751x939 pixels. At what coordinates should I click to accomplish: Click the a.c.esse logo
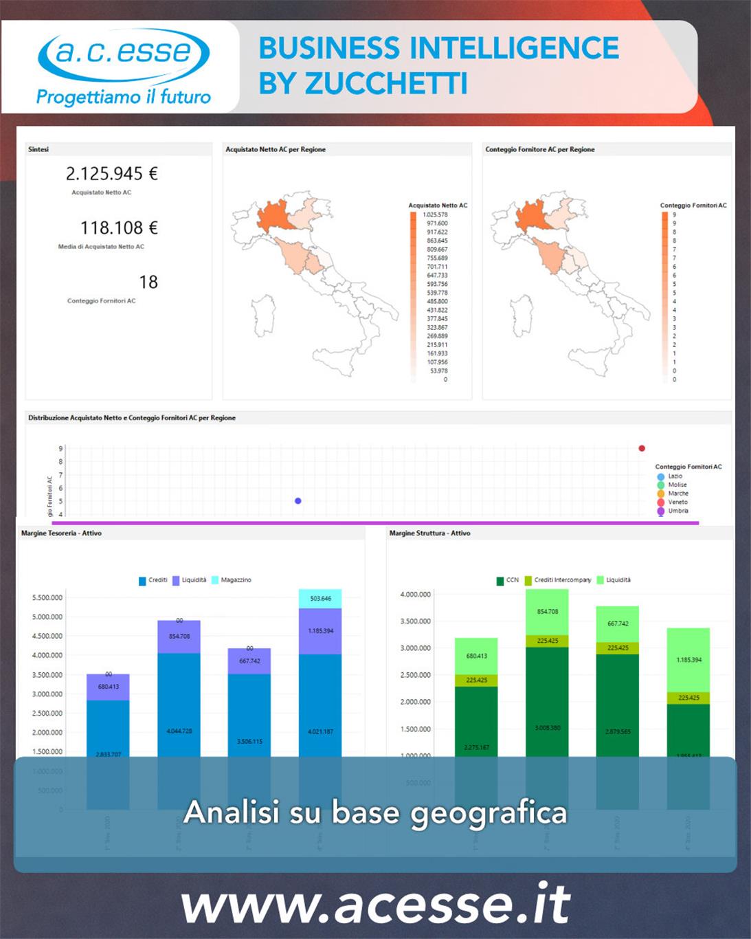point(123,67)
